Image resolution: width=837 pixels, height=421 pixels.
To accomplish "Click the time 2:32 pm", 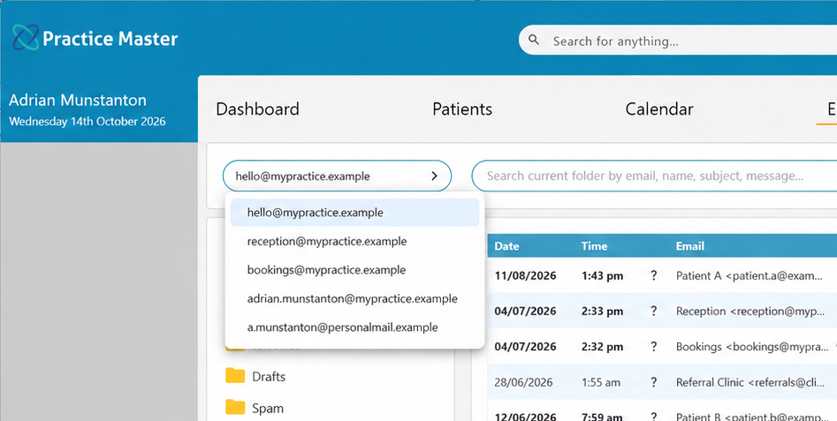I will tap(602, 346).
